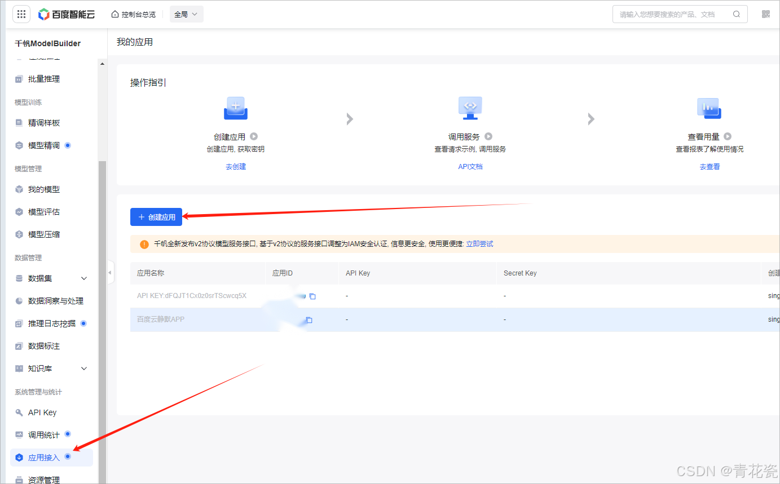Play the 查看用量 guide video
Viewport: 780px width, 484px height.
pos(728,136)
